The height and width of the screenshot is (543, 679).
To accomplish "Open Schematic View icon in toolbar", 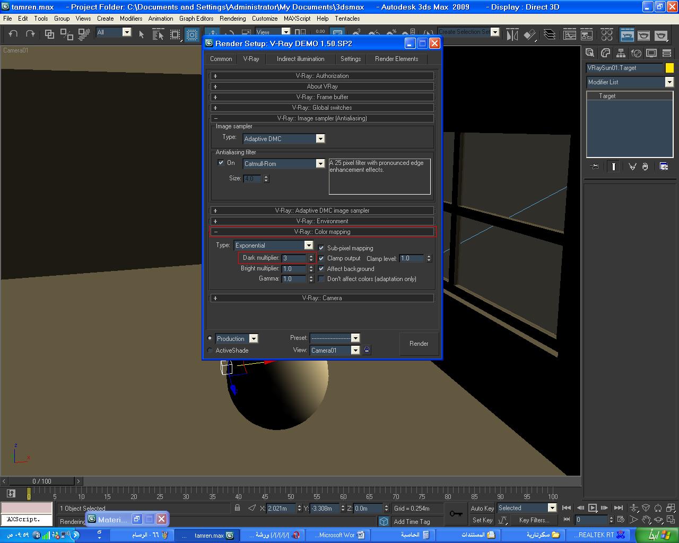I will (x=587, y=35).
